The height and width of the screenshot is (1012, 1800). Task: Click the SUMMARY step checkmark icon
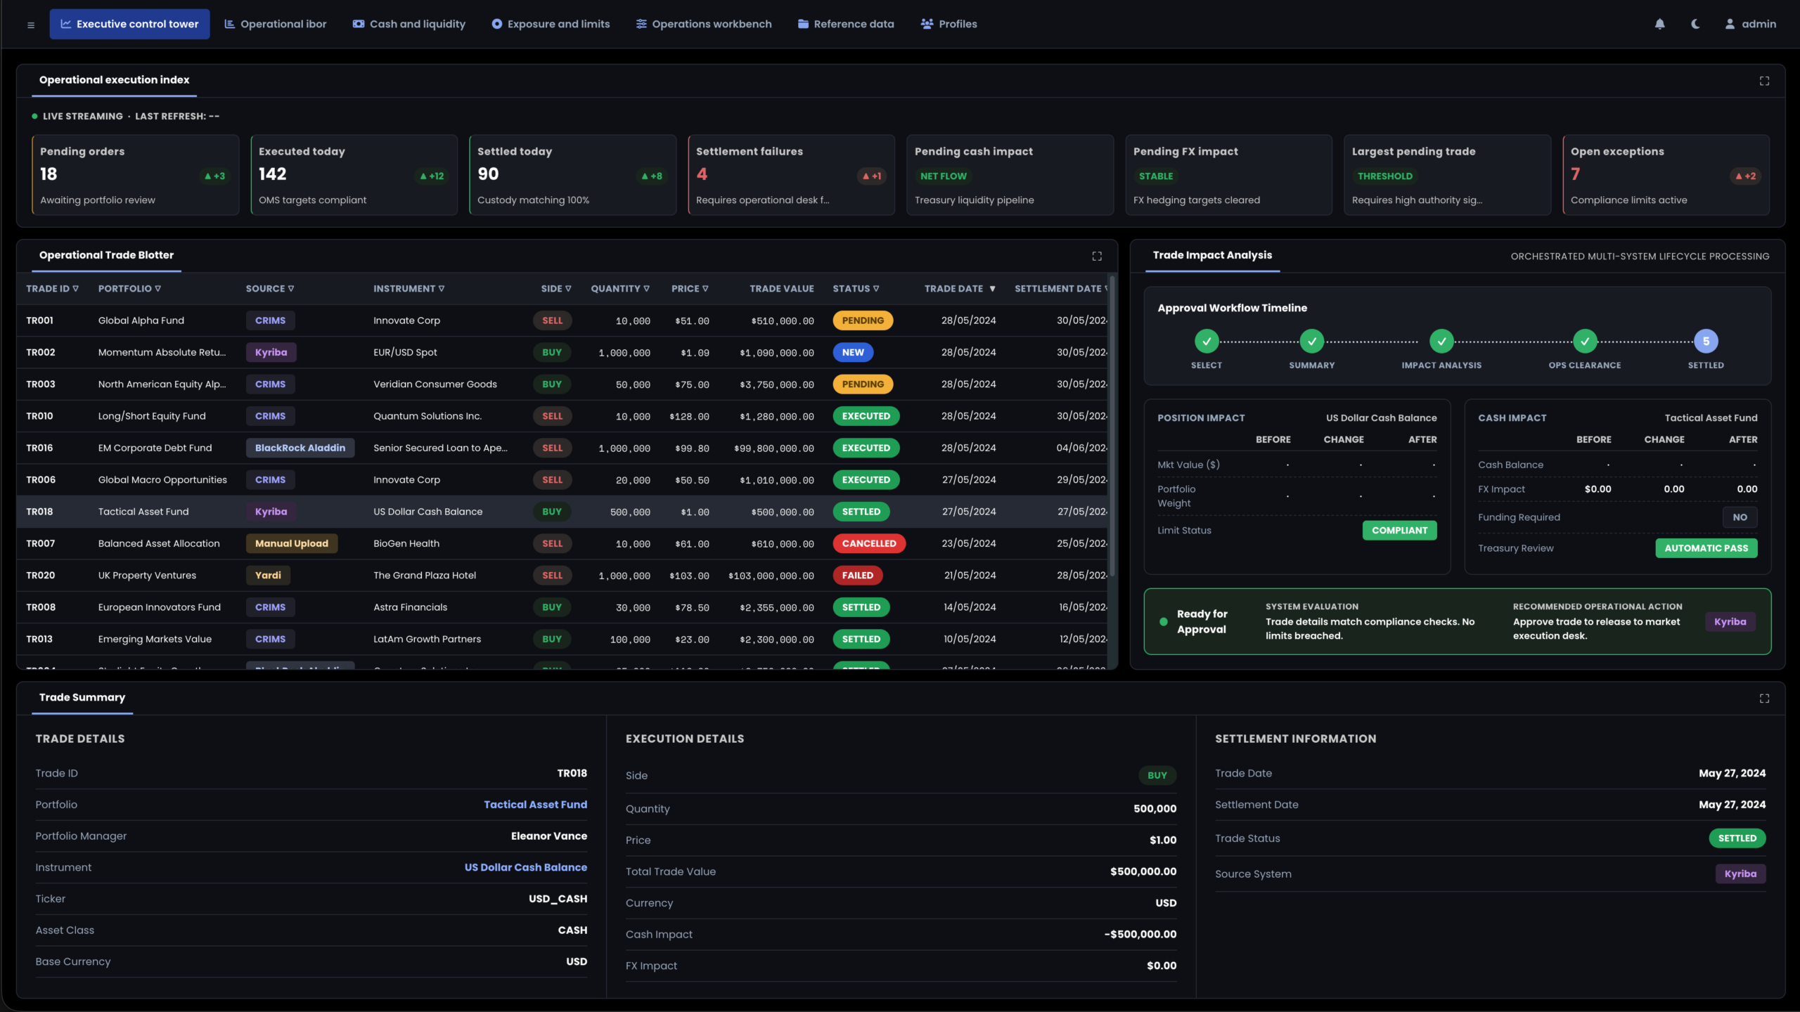coord(1311,342)
